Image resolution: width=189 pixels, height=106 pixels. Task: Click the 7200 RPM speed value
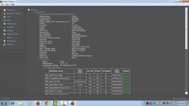click(76, 45)
